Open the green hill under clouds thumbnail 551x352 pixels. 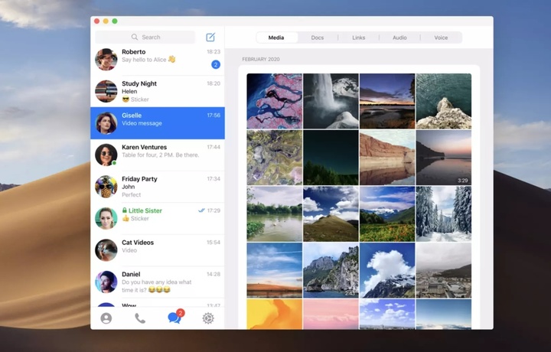[331, 214]
